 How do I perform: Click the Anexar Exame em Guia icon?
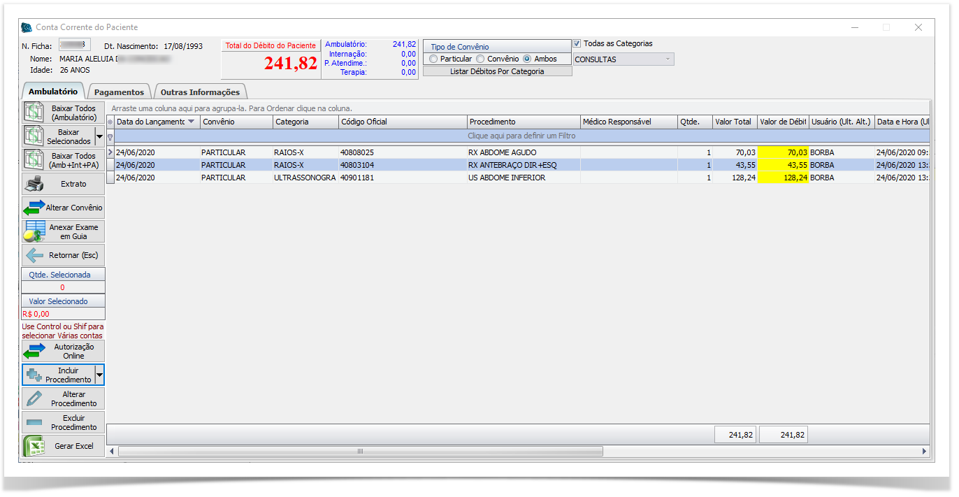point(34,231)
